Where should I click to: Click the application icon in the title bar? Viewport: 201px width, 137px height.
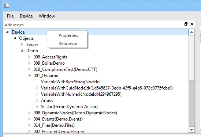click(x=6, y=5)
